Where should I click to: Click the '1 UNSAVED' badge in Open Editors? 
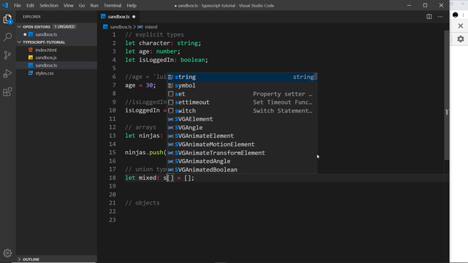pyautogui.click(x=64, y=27)
